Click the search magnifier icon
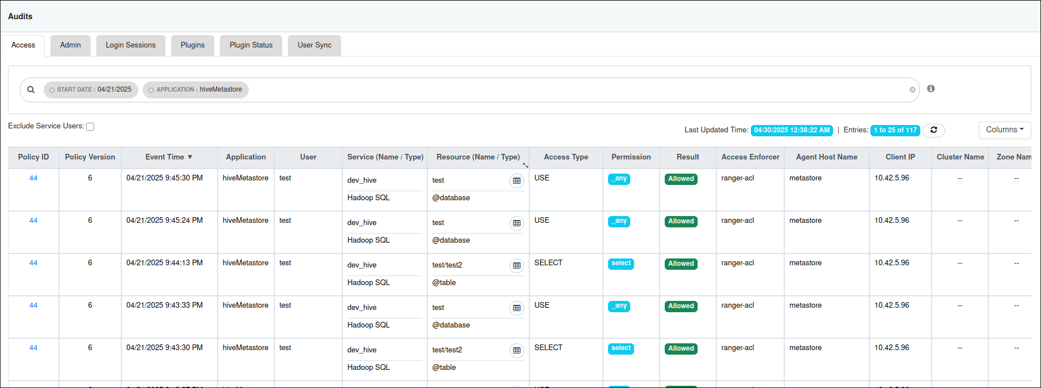1041x388 pixels. click(x=31, y=89)
